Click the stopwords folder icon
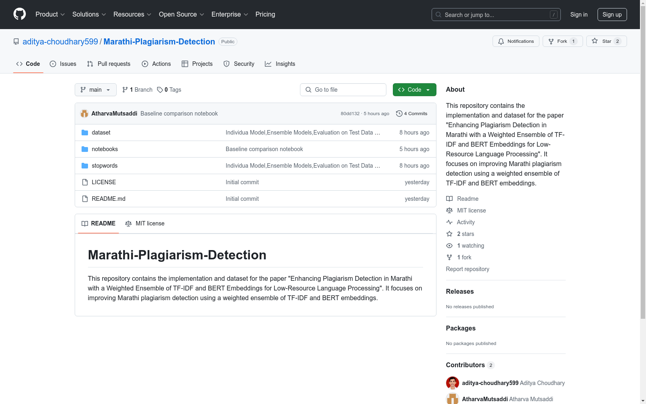The height and width of the screenshot is (404, 646). [x=85, y=166]
